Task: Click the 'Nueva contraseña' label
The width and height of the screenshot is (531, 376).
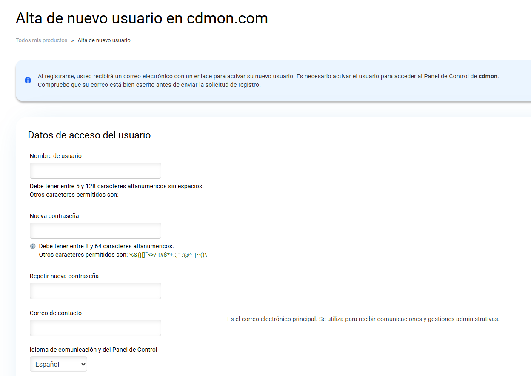Action: click(54, 216)
